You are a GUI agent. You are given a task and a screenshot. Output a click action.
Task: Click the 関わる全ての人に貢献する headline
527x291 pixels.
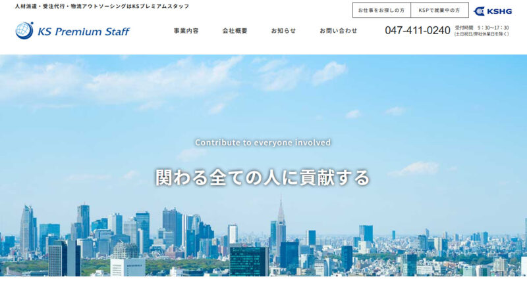(262, 177)
